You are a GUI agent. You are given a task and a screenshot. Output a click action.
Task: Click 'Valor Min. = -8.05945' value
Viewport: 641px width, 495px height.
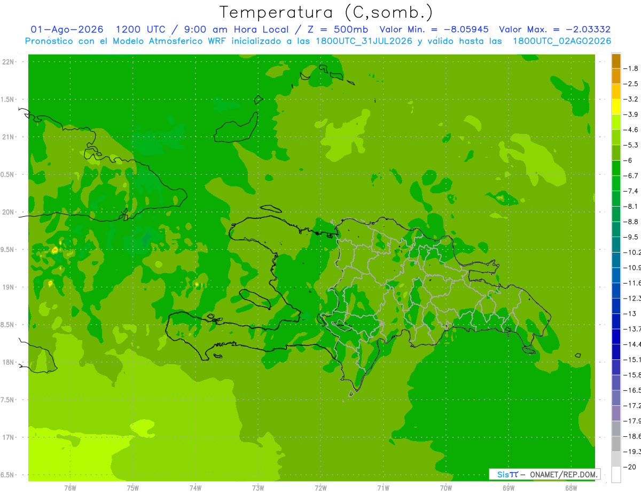(435, 29)
